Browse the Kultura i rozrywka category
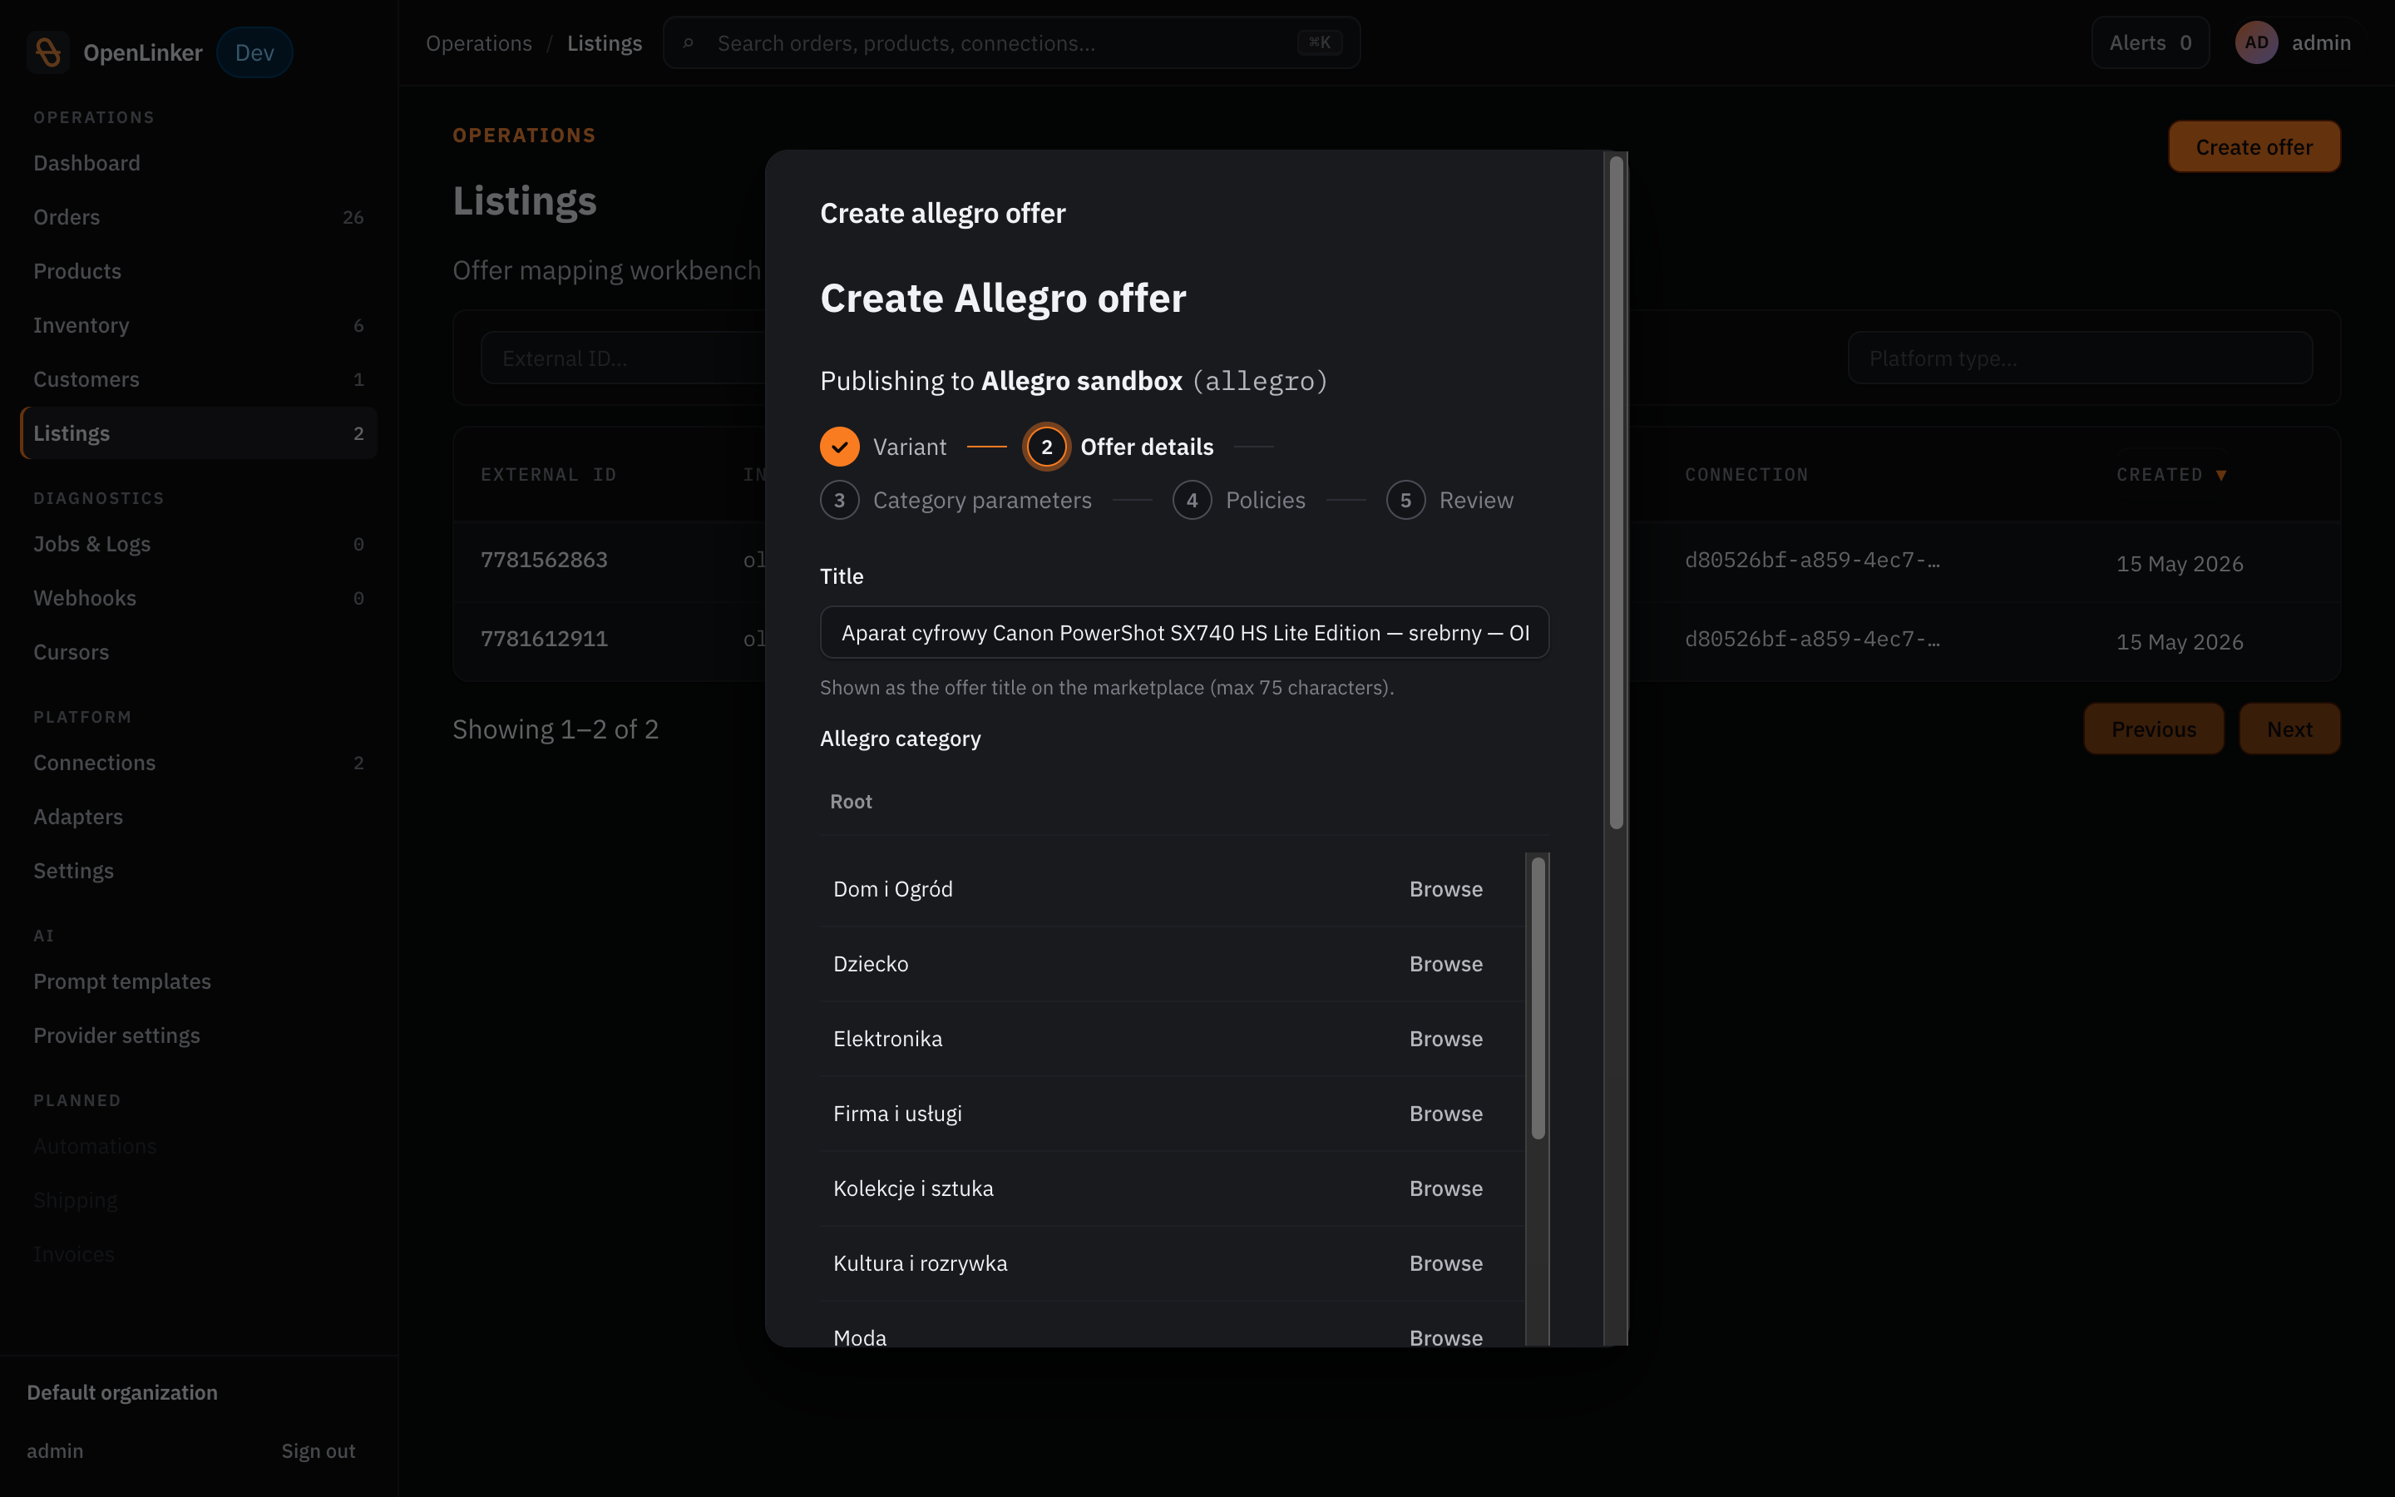This screenshot has width=2395, height=1497. [x=1446, y=1263]
